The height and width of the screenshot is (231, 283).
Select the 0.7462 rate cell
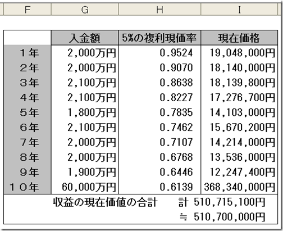(159, 128)
